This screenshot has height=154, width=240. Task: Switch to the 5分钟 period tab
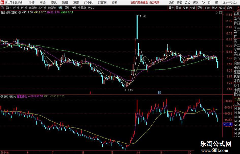coord(24,8)
